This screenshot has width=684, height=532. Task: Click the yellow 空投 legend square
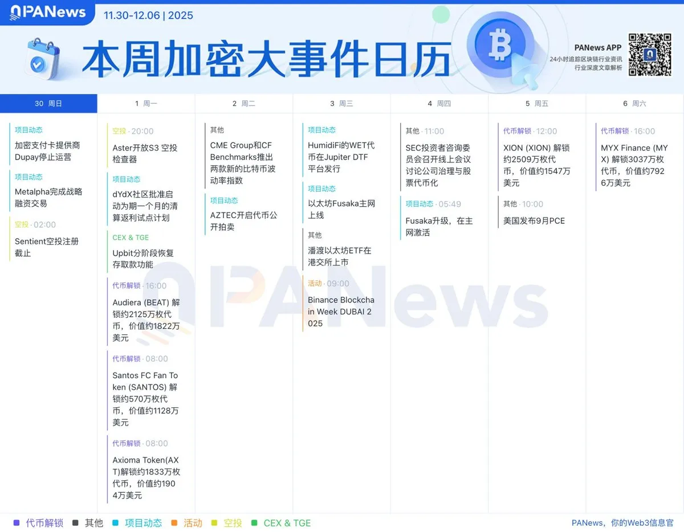pyautogui.click(x=214, y=523)
